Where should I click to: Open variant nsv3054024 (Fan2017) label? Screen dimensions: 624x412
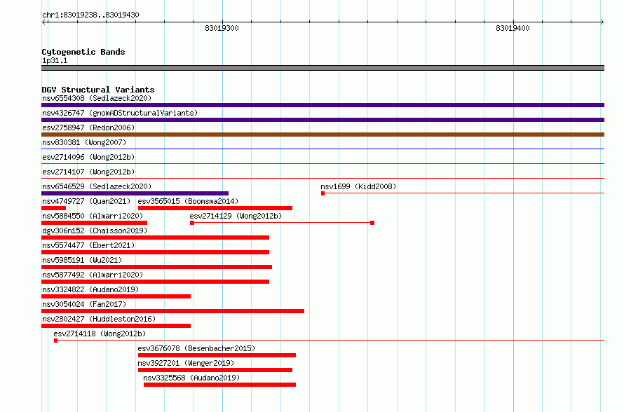pos(84,304)
